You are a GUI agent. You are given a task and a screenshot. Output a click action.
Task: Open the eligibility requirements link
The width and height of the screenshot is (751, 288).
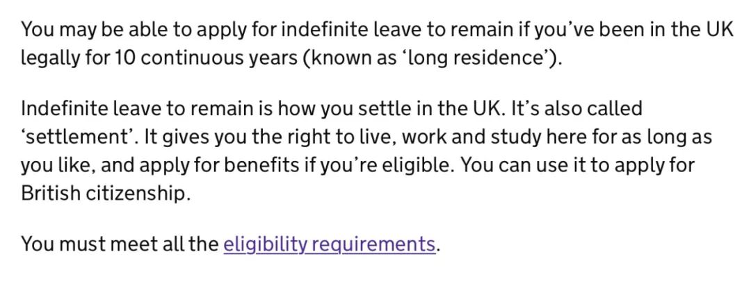(x=330, y=244)
